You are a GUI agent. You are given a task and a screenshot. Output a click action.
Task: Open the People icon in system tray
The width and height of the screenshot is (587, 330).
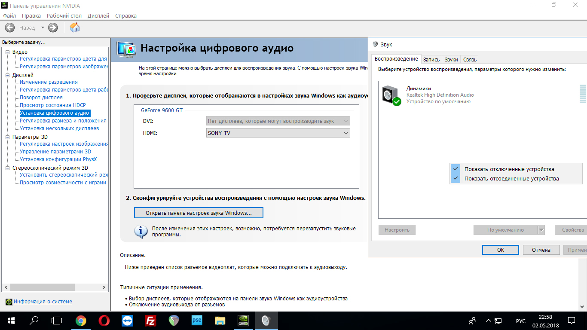[472, 321]
